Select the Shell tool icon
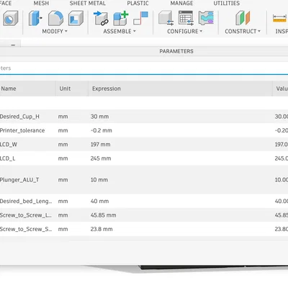Screen dimensions: 288x288 (76, 19)
